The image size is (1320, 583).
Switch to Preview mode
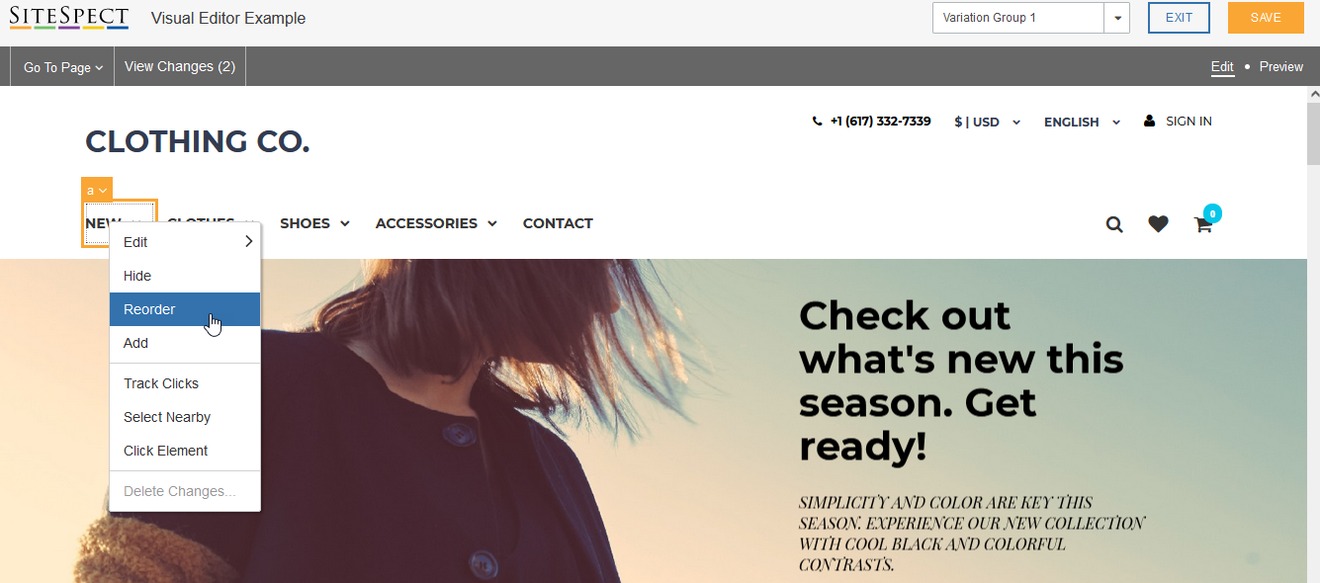click(x=1281, y=66)
